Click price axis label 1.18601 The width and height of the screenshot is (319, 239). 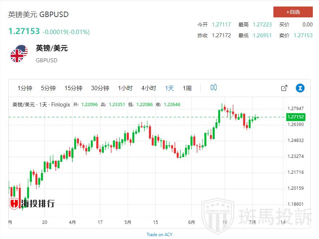[x=295, y=204]
